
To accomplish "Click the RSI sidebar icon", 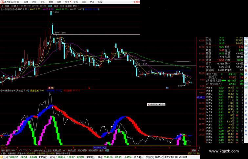I will (246, 66).
